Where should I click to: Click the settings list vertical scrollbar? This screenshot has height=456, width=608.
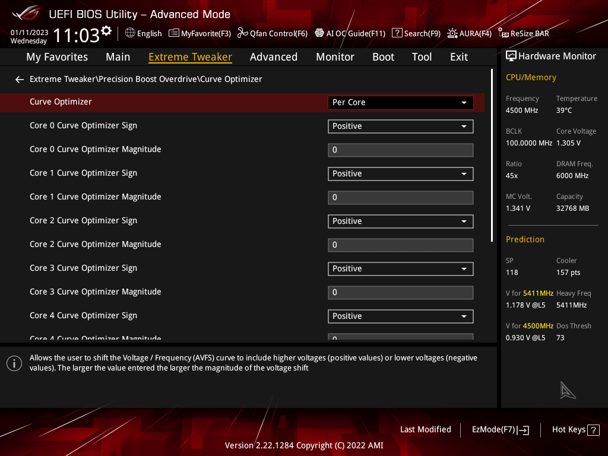492,155
